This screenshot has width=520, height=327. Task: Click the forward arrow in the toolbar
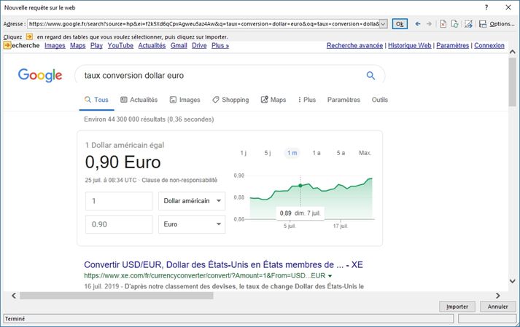[429, 24]
